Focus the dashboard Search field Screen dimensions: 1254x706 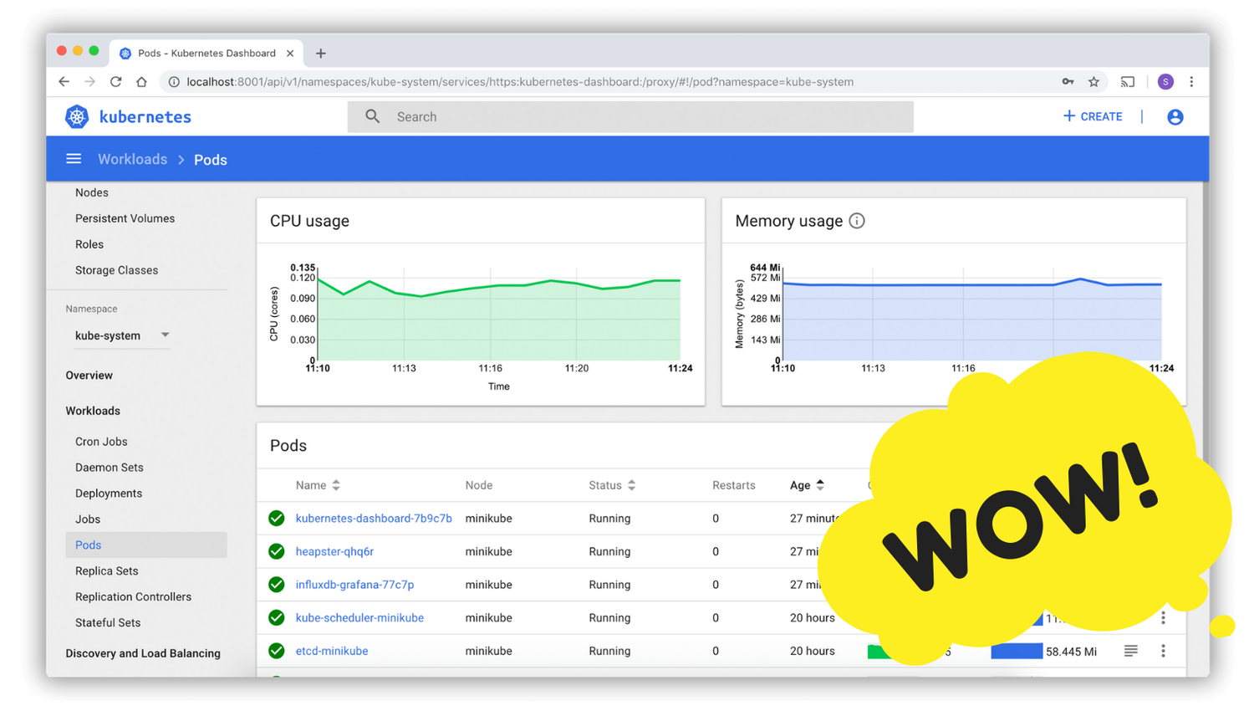[630, 116]
